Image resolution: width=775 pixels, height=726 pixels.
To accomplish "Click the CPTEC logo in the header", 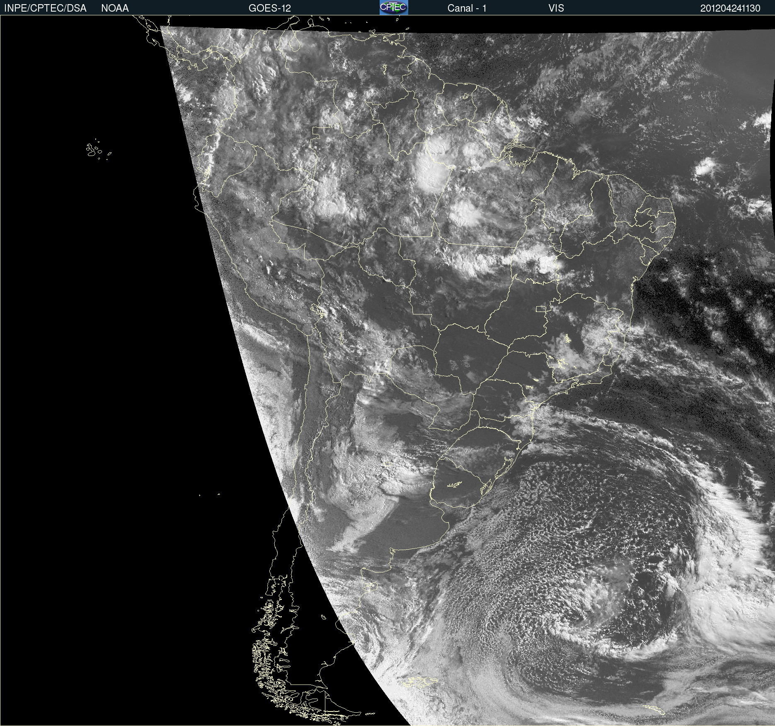I will pyautogui.click(x=394, y=7).
